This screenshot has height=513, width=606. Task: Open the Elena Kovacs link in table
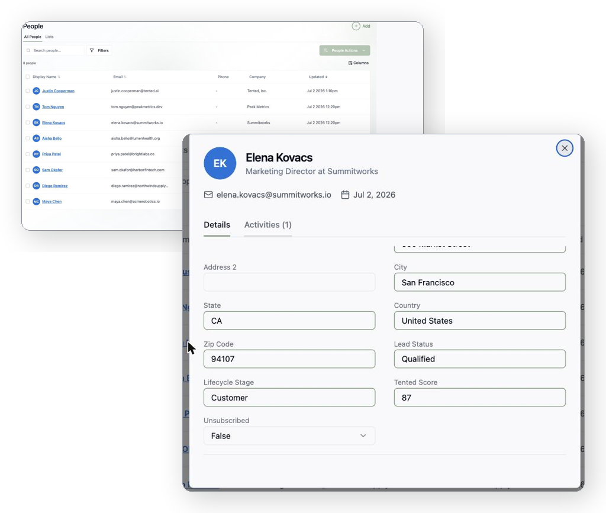point(53,122)
